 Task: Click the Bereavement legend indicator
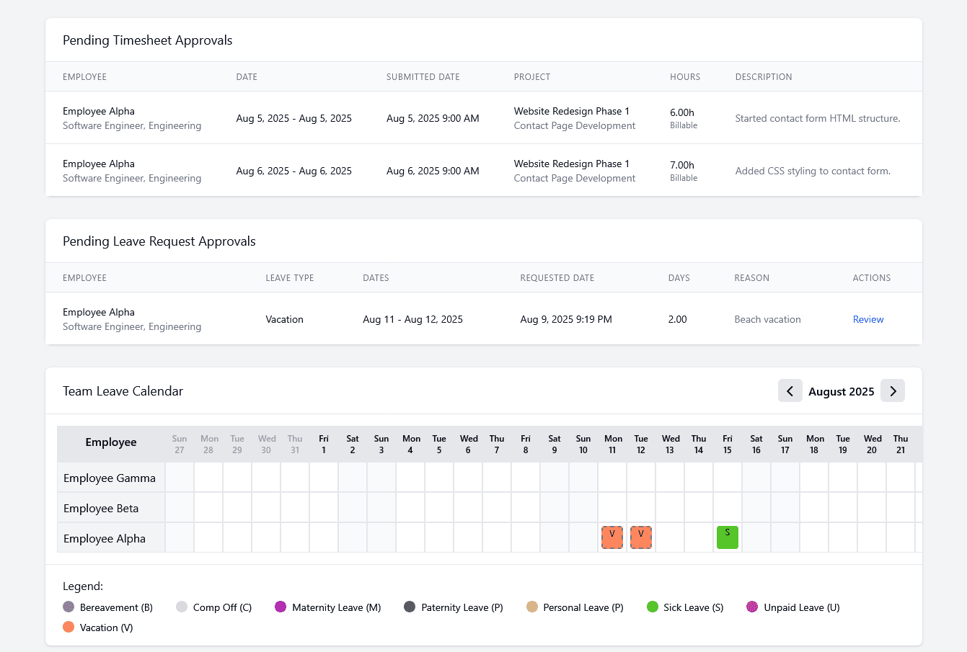[x=70, y=607]
